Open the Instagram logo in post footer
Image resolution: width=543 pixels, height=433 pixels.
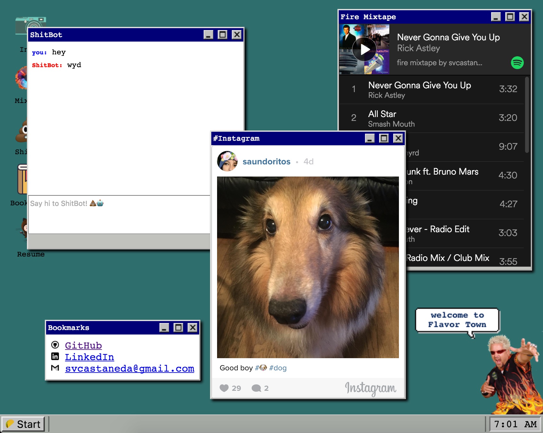click(x=370, y=388)
